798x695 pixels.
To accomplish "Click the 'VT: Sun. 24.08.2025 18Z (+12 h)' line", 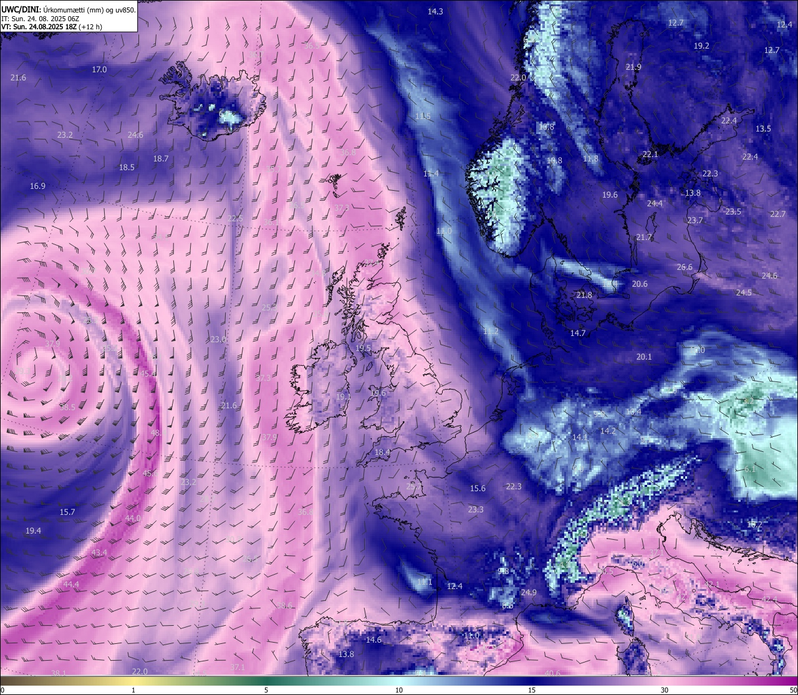I will click(52, 27).
